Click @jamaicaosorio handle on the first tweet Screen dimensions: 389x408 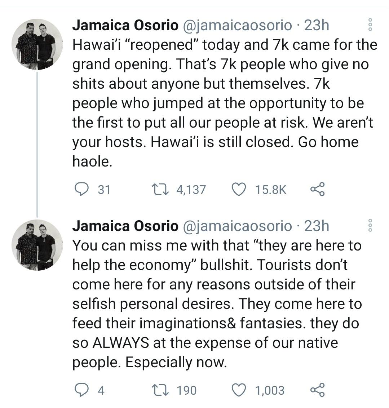click(x=238, y=25)
